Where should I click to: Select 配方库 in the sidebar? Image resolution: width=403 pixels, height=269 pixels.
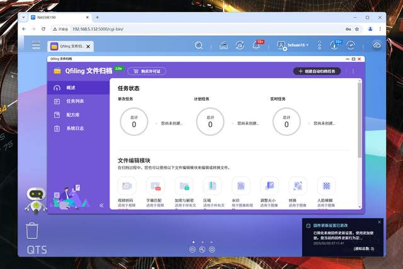(78, 115)
